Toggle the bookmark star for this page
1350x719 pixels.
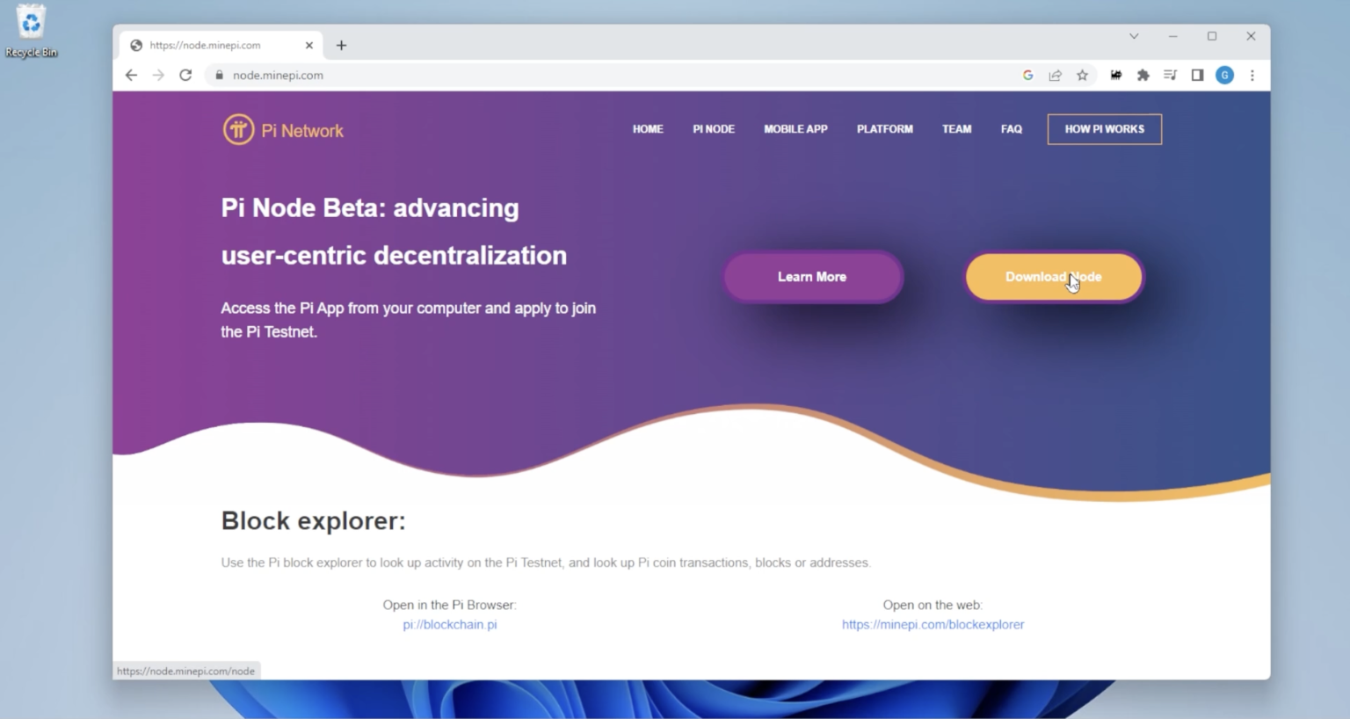coord(1083,75)
